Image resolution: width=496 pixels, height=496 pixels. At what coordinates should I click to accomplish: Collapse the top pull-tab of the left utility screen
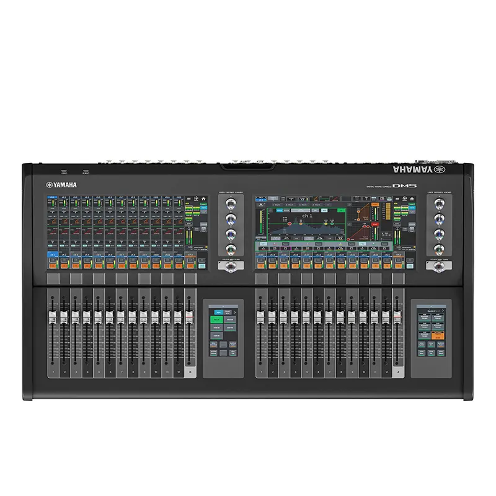click(223, 306)
